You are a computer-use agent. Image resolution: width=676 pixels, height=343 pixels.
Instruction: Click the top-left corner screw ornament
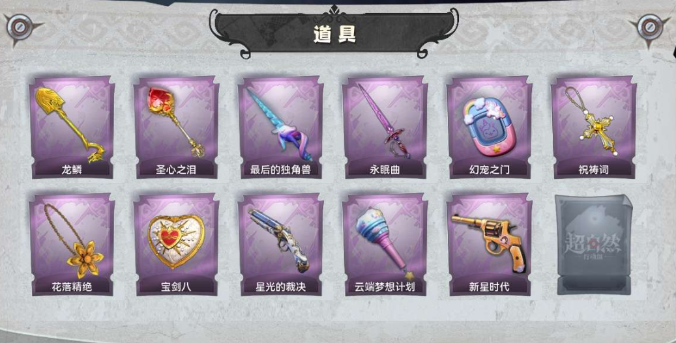20,27
